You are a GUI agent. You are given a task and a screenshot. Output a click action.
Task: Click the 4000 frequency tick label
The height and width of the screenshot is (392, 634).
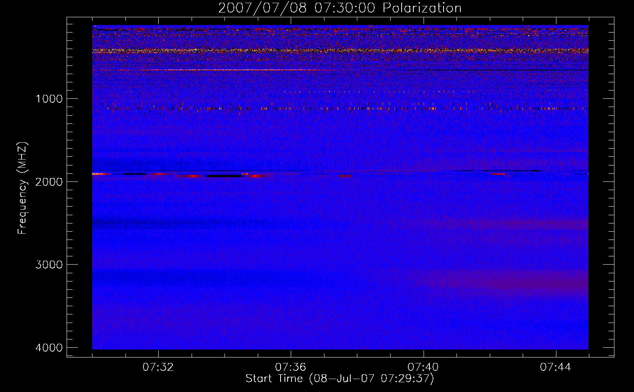(49, 348)
